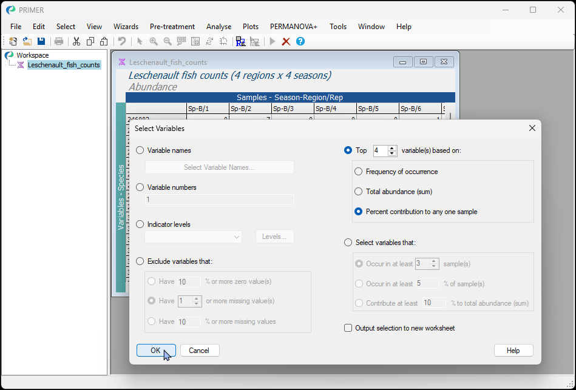Click the dialog Help button
The image size is (576, 390).
point(513,351)
